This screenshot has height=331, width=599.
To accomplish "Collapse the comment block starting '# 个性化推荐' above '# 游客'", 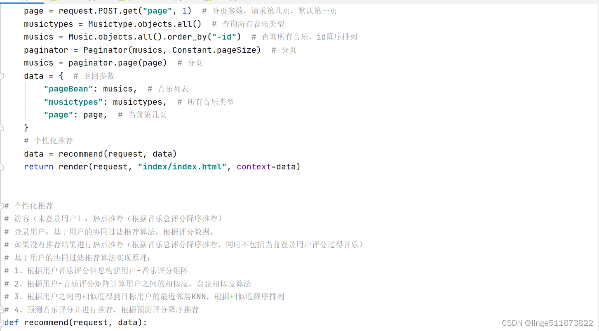I will [x=2, y=206].
